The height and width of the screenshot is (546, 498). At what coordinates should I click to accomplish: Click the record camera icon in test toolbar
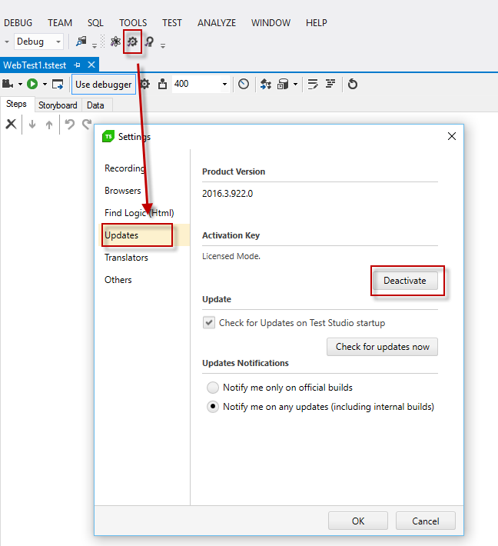[8, 84]
